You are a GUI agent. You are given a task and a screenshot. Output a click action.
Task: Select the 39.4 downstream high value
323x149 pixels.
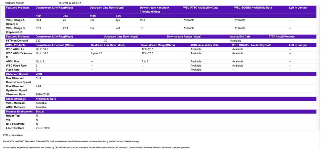[38, 20]
